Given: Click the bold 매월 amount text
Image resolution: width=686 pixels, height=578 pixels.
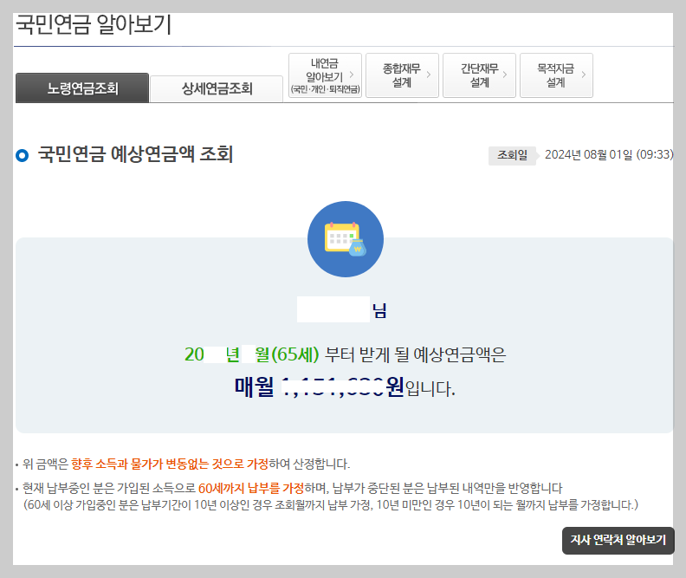Looking at the screenshot, I should [320, 387].
